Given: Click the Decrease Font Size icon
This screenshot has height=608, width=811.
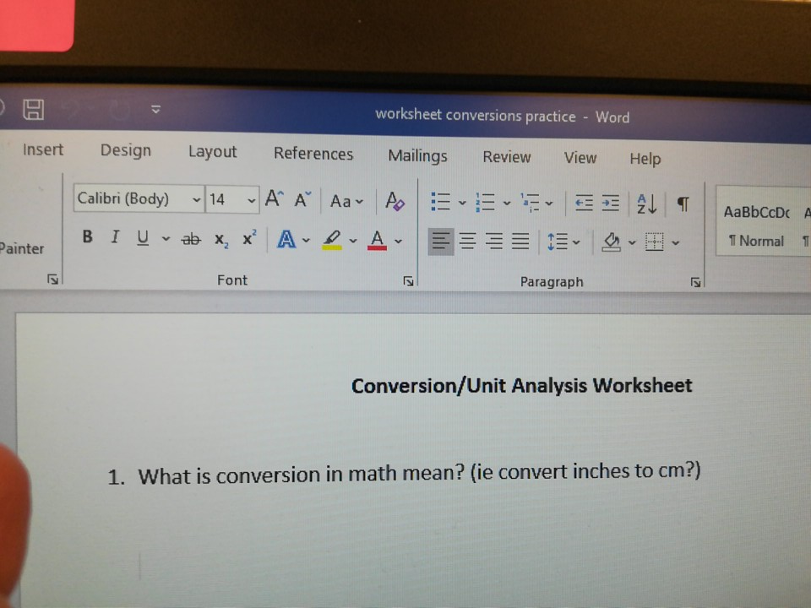Looking at the screenshot, I should point(301,199).
